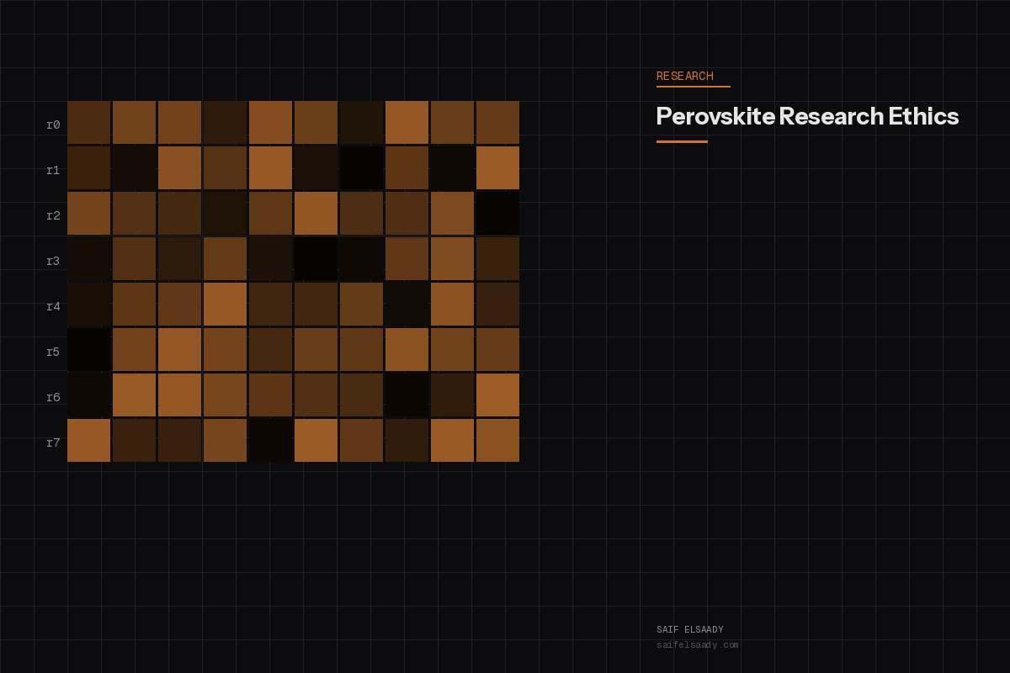Select the top-left cell of the heatmap grid

(x=88, y=122)
